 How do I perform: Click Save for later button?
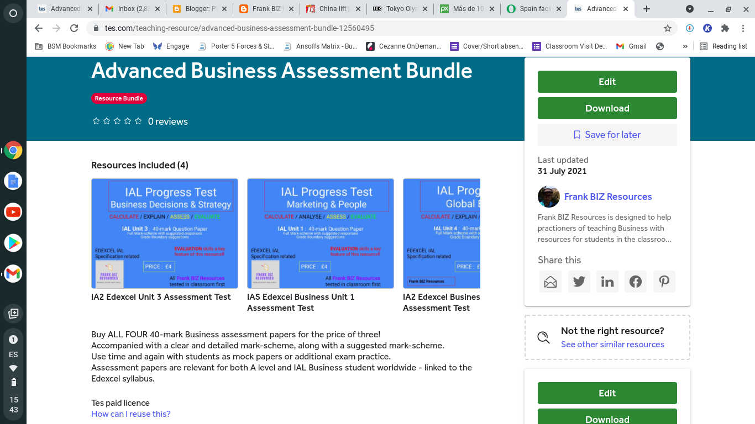[x=607, y=135]
